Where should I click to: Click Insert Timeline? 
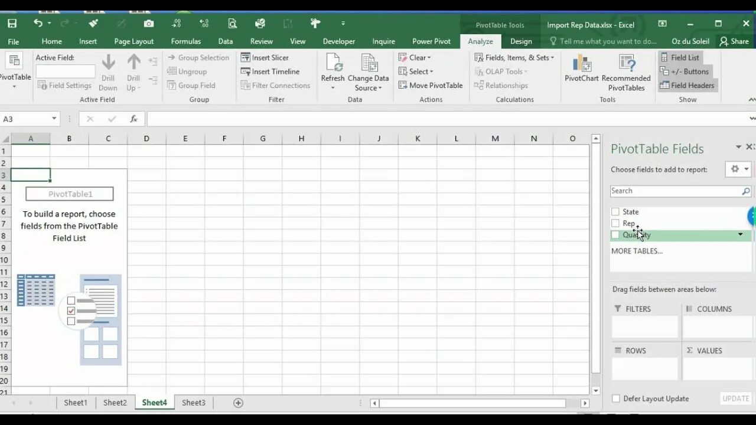click(270, 71)
